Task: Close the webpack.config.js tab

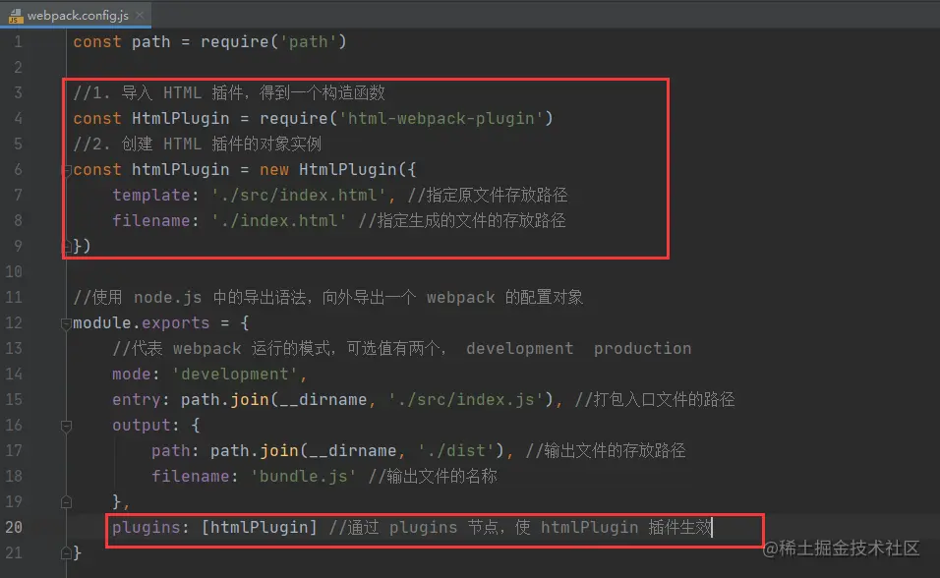Action: (x=140, y=15)
